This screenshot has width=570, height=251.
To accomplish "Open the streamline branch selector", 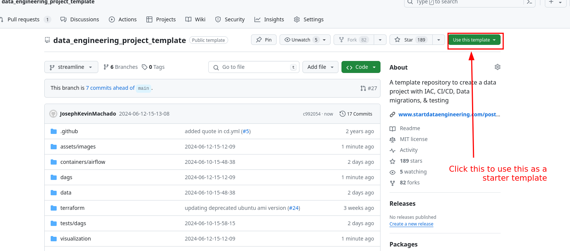I will click(71, 67).
